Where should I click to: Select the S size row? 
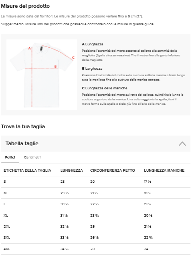pyautogui.click(x=95, y=182)
